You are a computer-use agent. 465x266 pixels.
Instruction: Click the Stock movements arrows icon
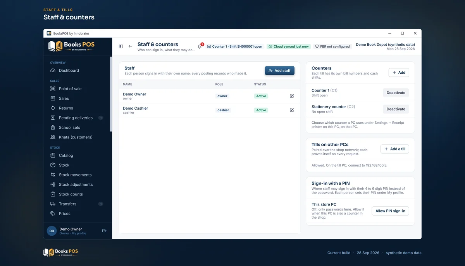point(53,175)
